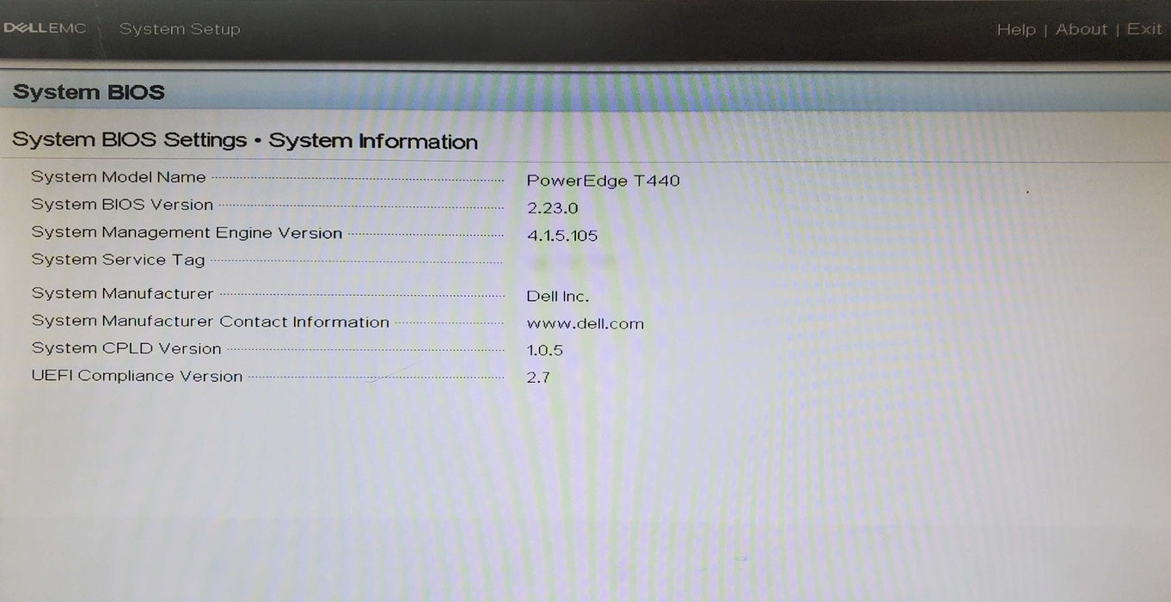1171x602 pixels.
Task: Select the System BIOS Version label
Action: point(122,205)
